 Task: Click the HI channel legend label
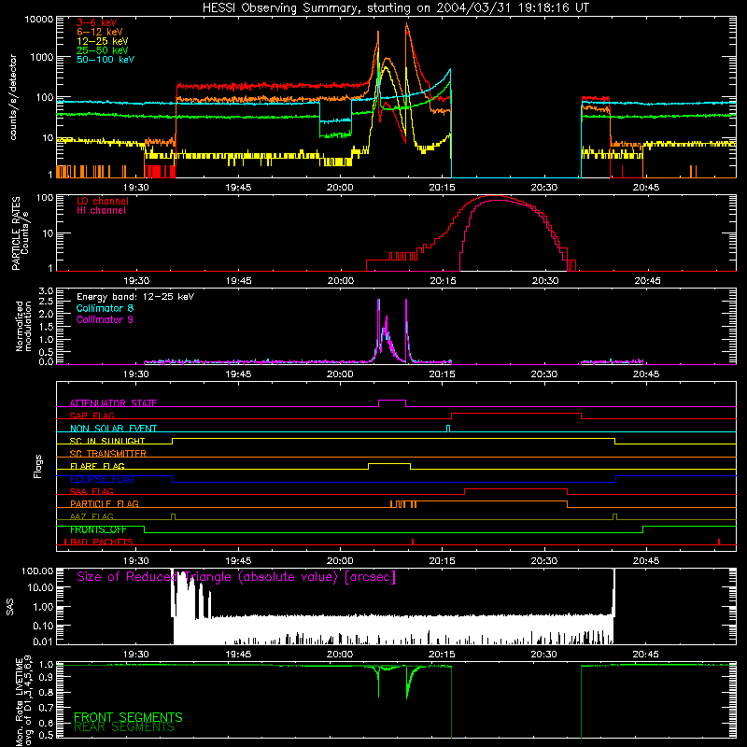point(101,211)
